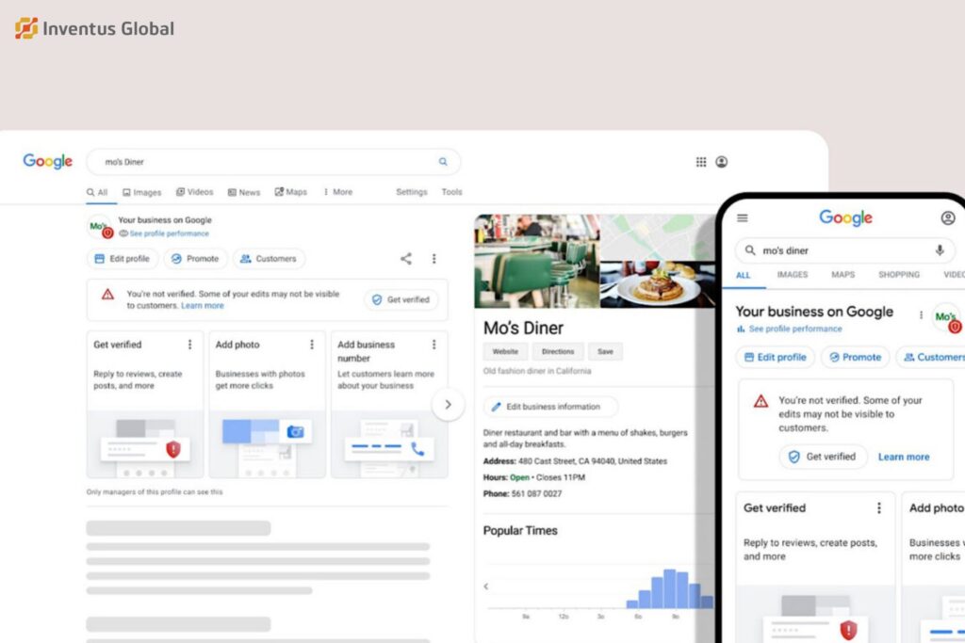The width and height of the screenshot is (965, 643).
Task: Select the desktop Images tab
Action: click(142, 192)
